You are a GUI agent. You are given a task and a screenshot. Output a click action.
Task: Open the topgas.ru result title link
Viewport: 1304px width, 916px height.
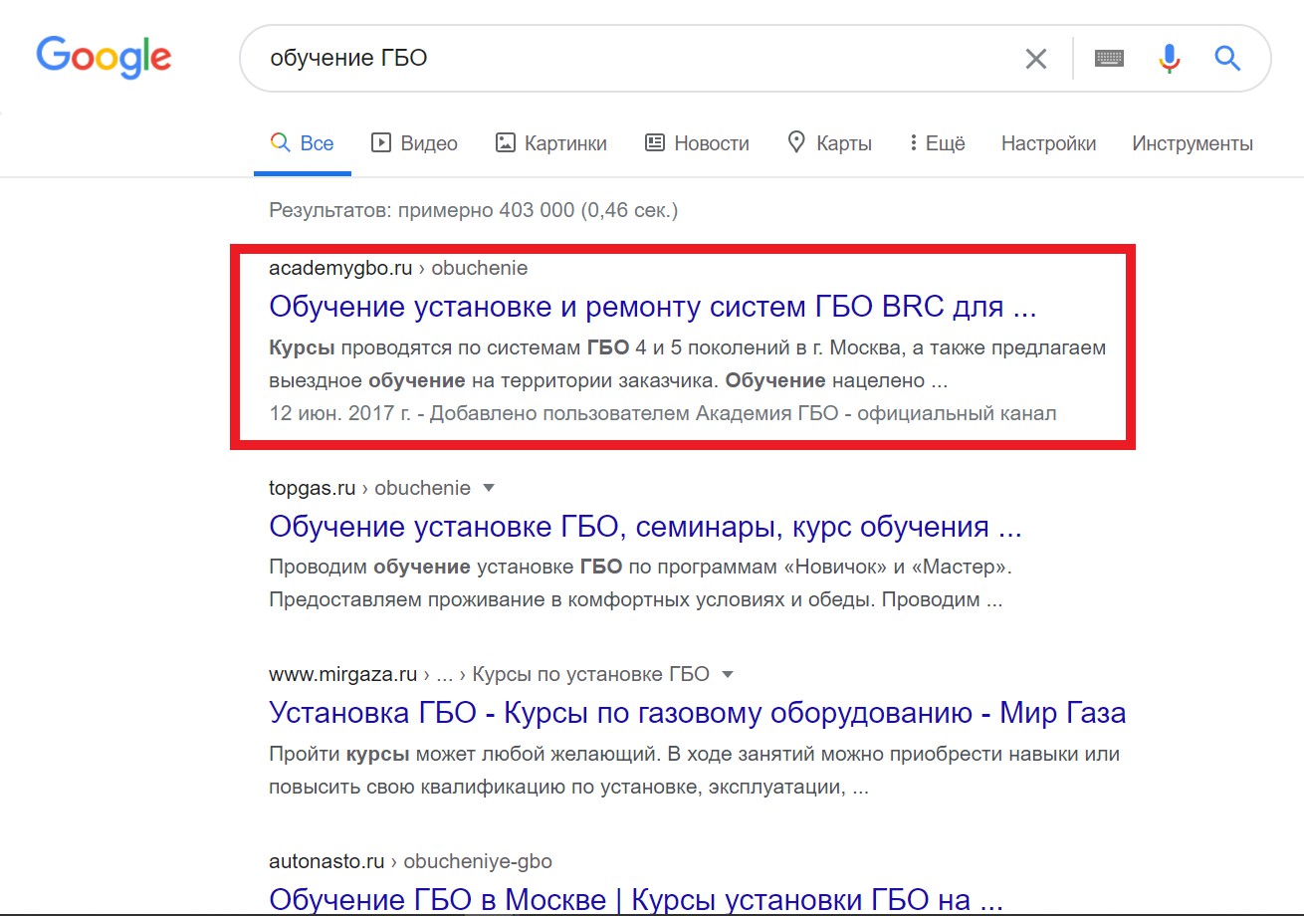[x=645, y=526]
